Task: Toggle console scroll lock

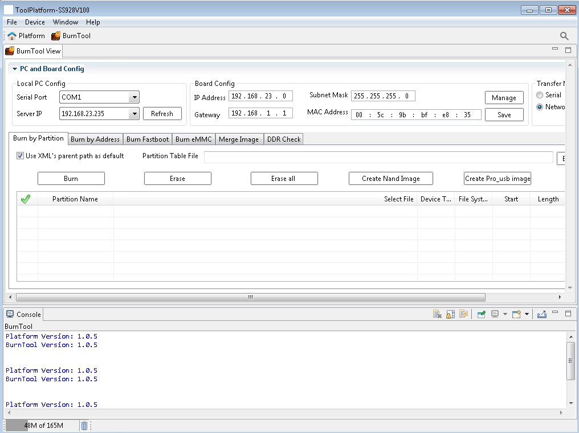Action: (x=450, y=314)
